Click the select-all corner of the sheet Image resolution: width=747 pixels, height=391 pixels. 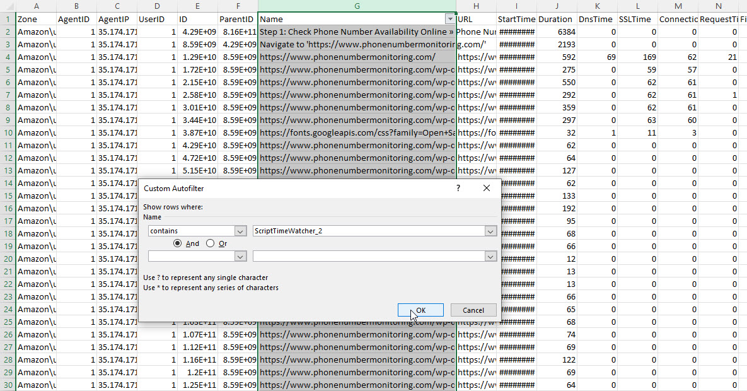coord(8,6)
